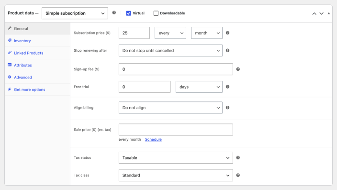Viewport: 337px width, 190px height.
Task: Open the 'every' billing interval dropdown
Action: click(170, 33)
